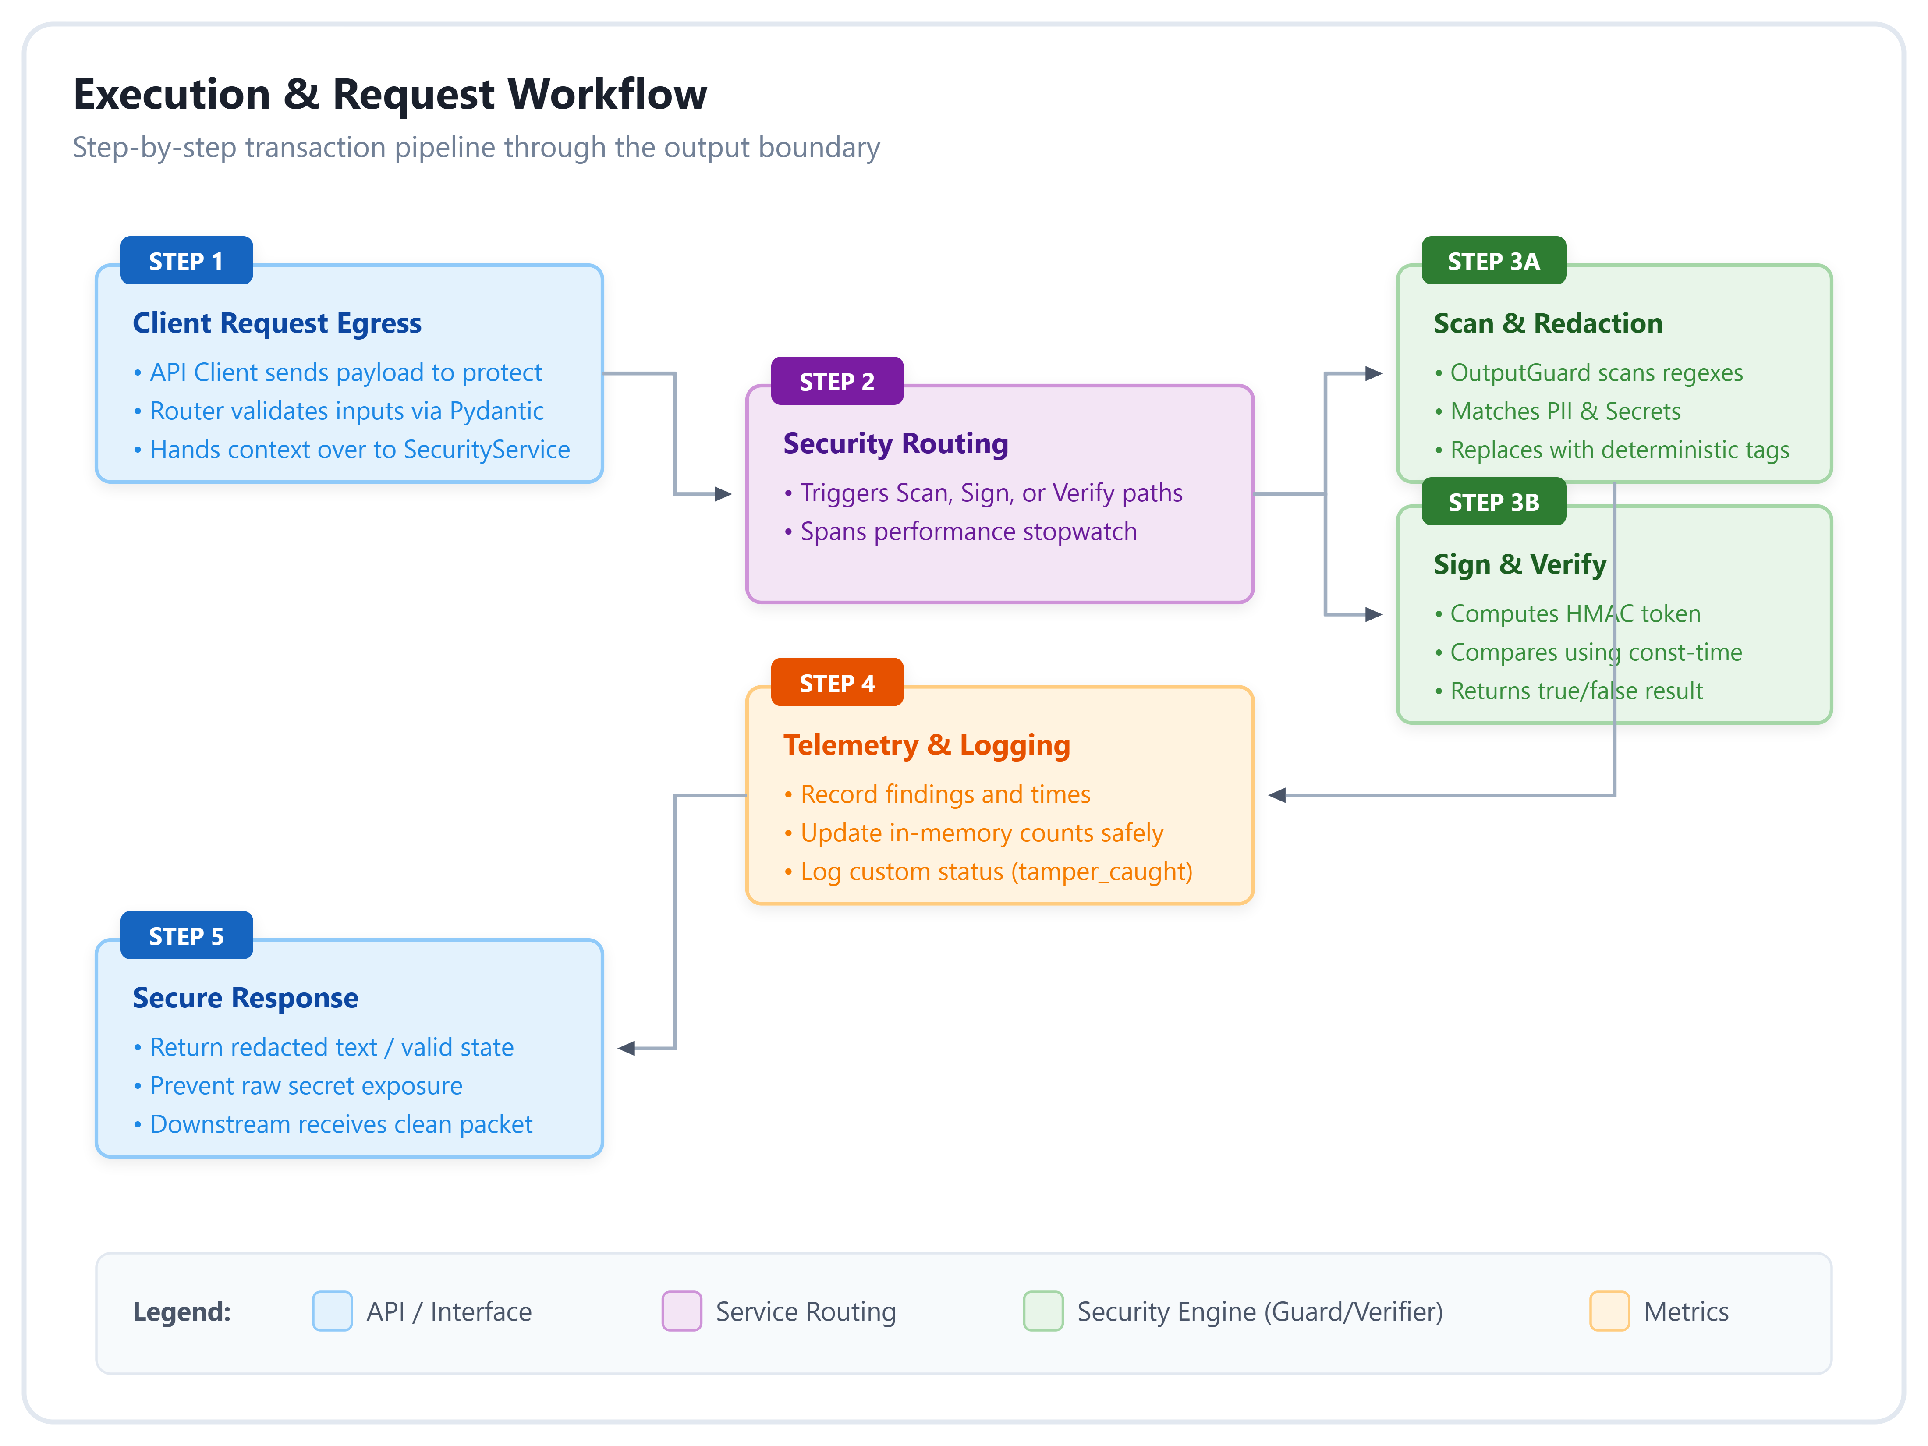Click the 'Client Request Egress' heading
1928x1446 pixels.
[277, 323]
